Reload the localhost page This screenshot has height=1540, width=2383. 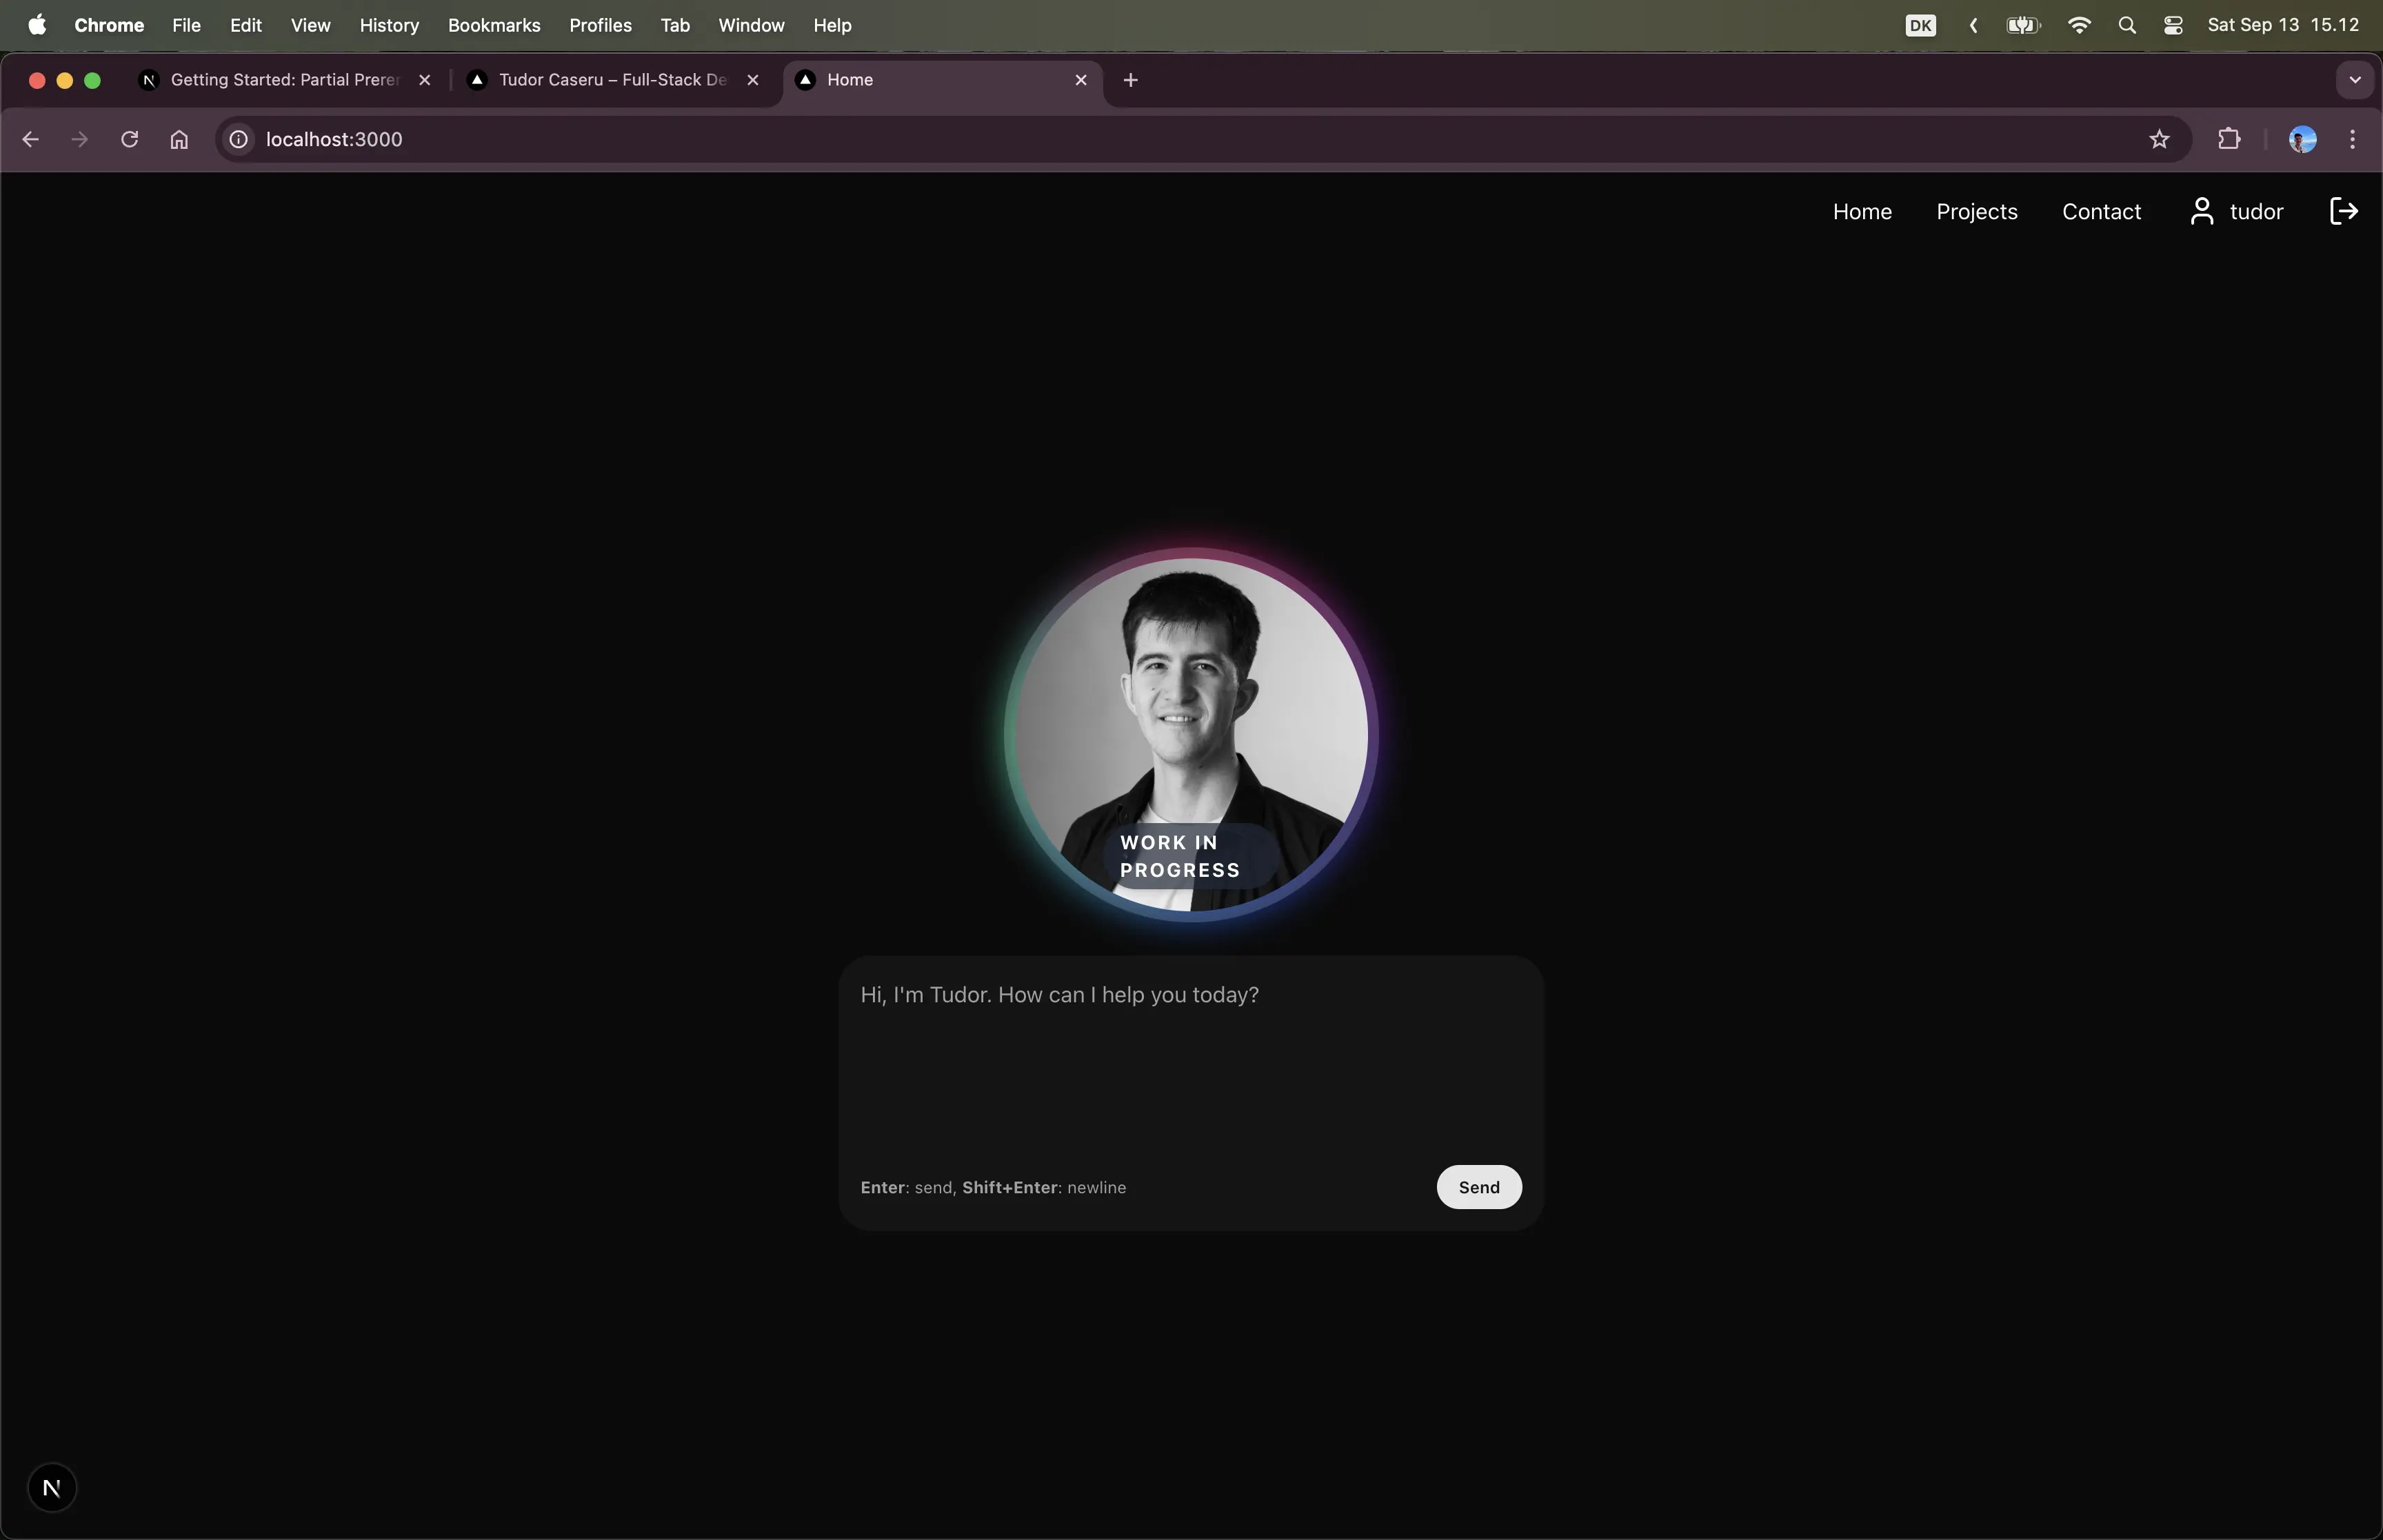tap(129, 139)
